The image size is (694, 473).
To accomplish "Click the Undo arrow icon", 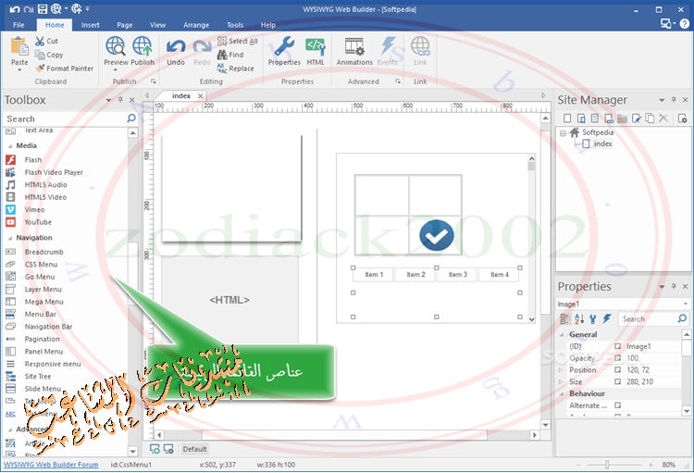I will coord(176,46).
